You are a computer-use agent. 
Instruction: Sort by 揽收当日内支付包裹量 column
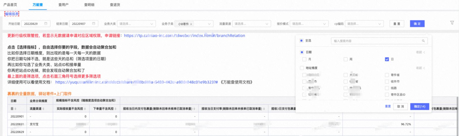[194, 109]
